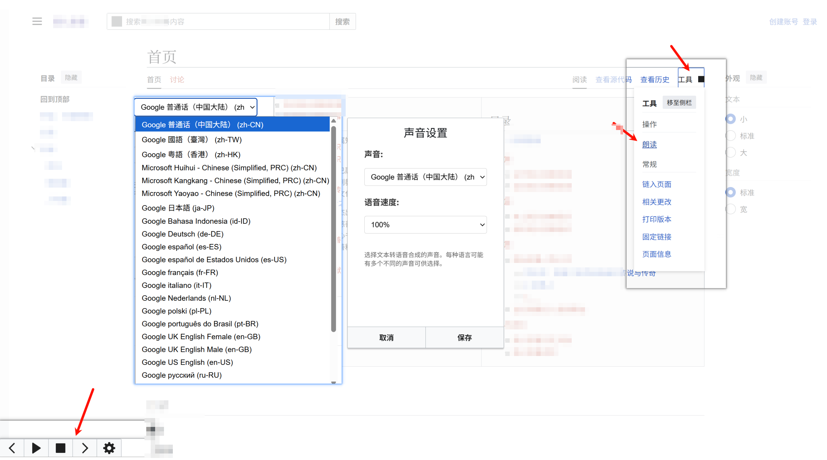Click the 朗读 read-aloud link

pyautogui.click(x=649, y=144)
